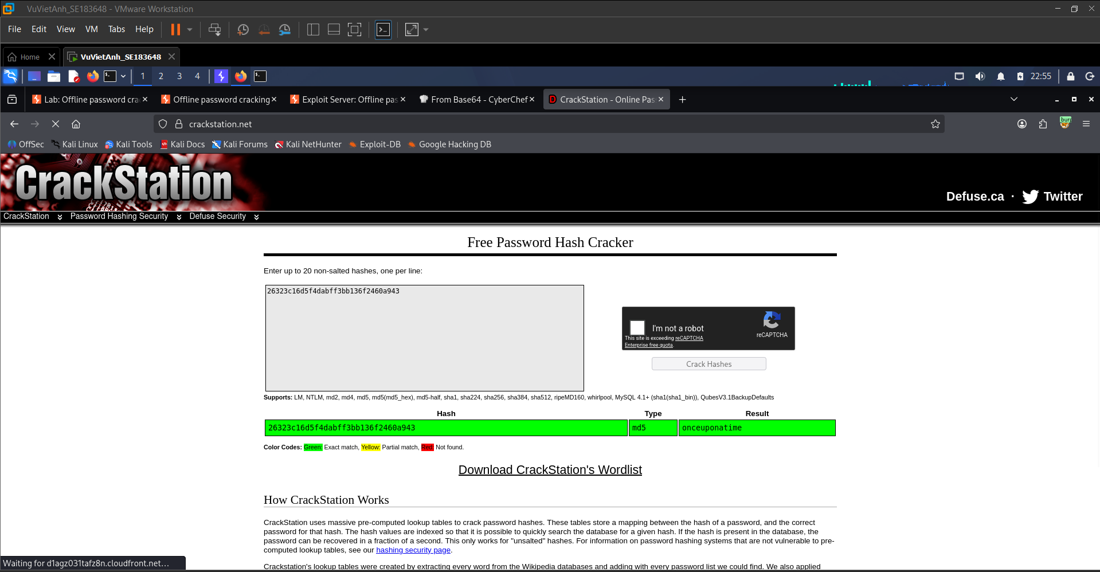Open the Exploit-DB bookmark

pos(374,144)
